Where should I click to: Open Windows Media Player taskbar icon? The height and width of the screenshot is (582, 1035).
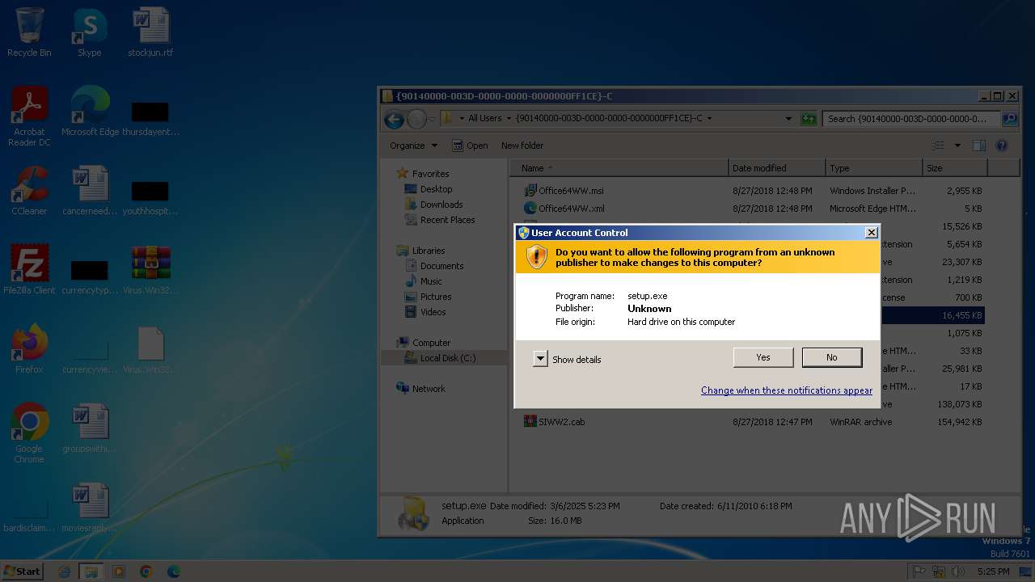pyautogui.click(x=119, y=571)
